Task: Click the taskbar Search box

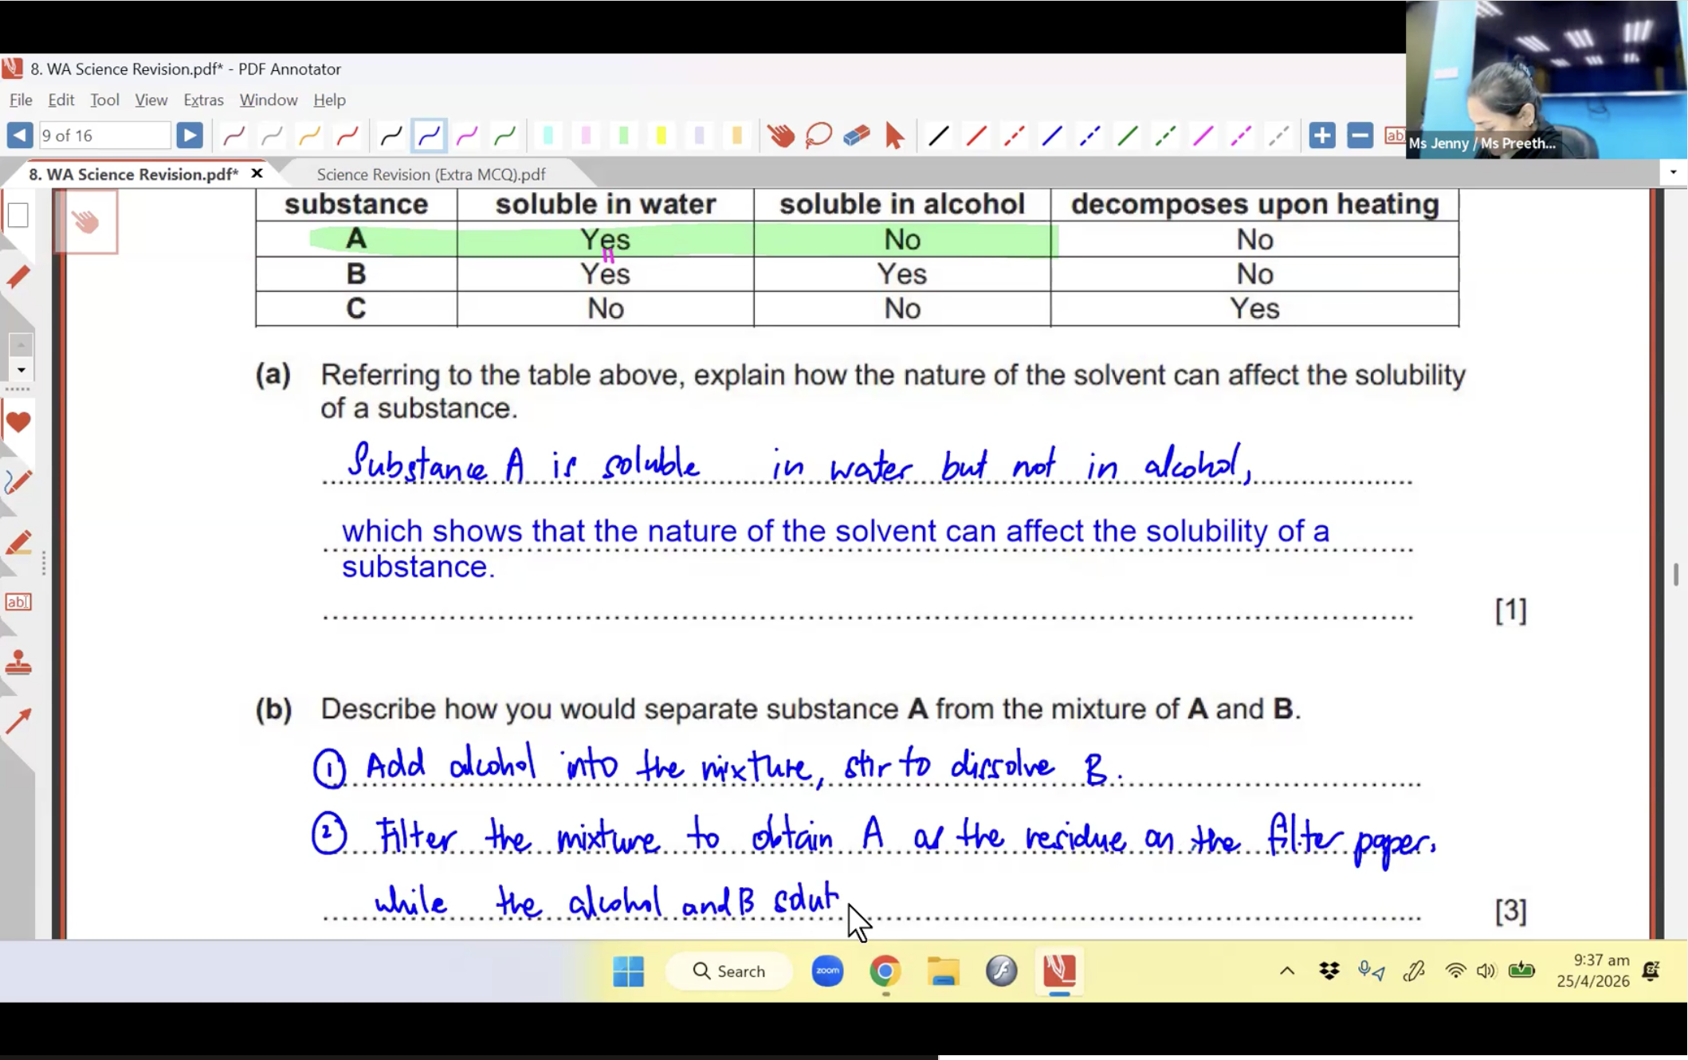Action: [729, 971]
